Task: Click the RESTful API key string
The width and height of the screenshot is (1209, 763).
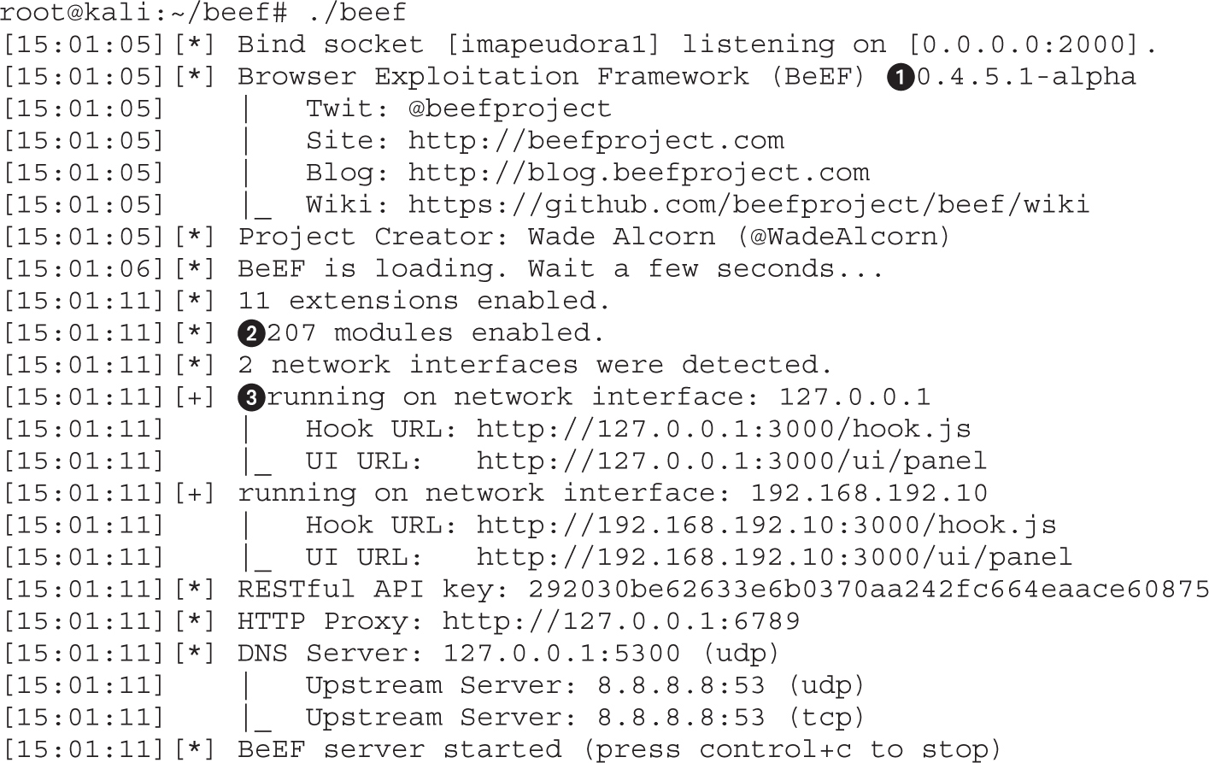Action: [x=868, y=590]
